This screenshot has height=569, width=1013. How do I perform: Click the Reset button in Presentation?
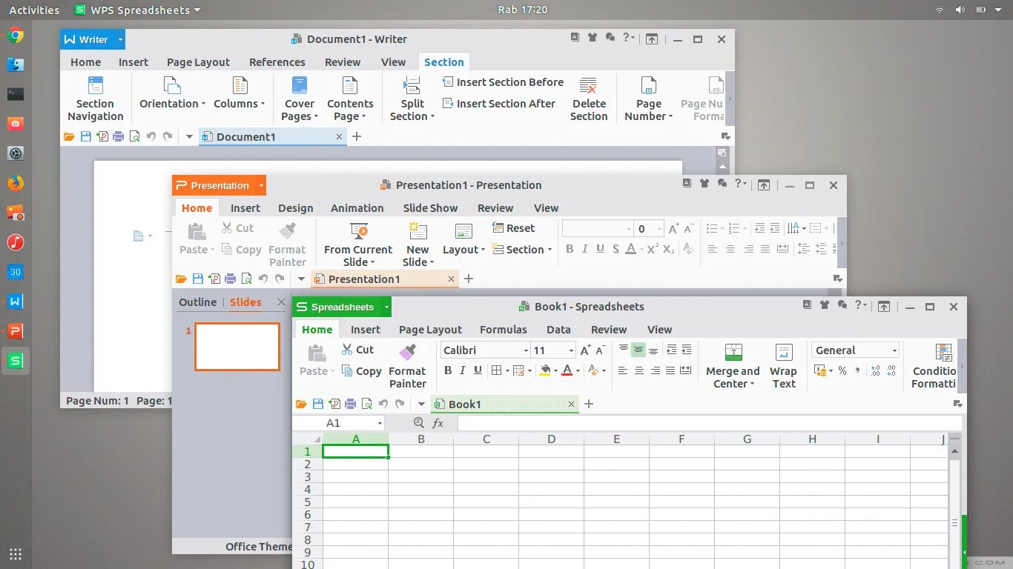(513, 228)
